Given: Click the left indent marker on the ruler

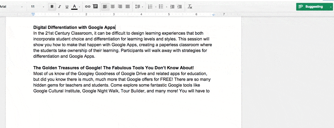Looking at the screenshot, I should [33, 15].
